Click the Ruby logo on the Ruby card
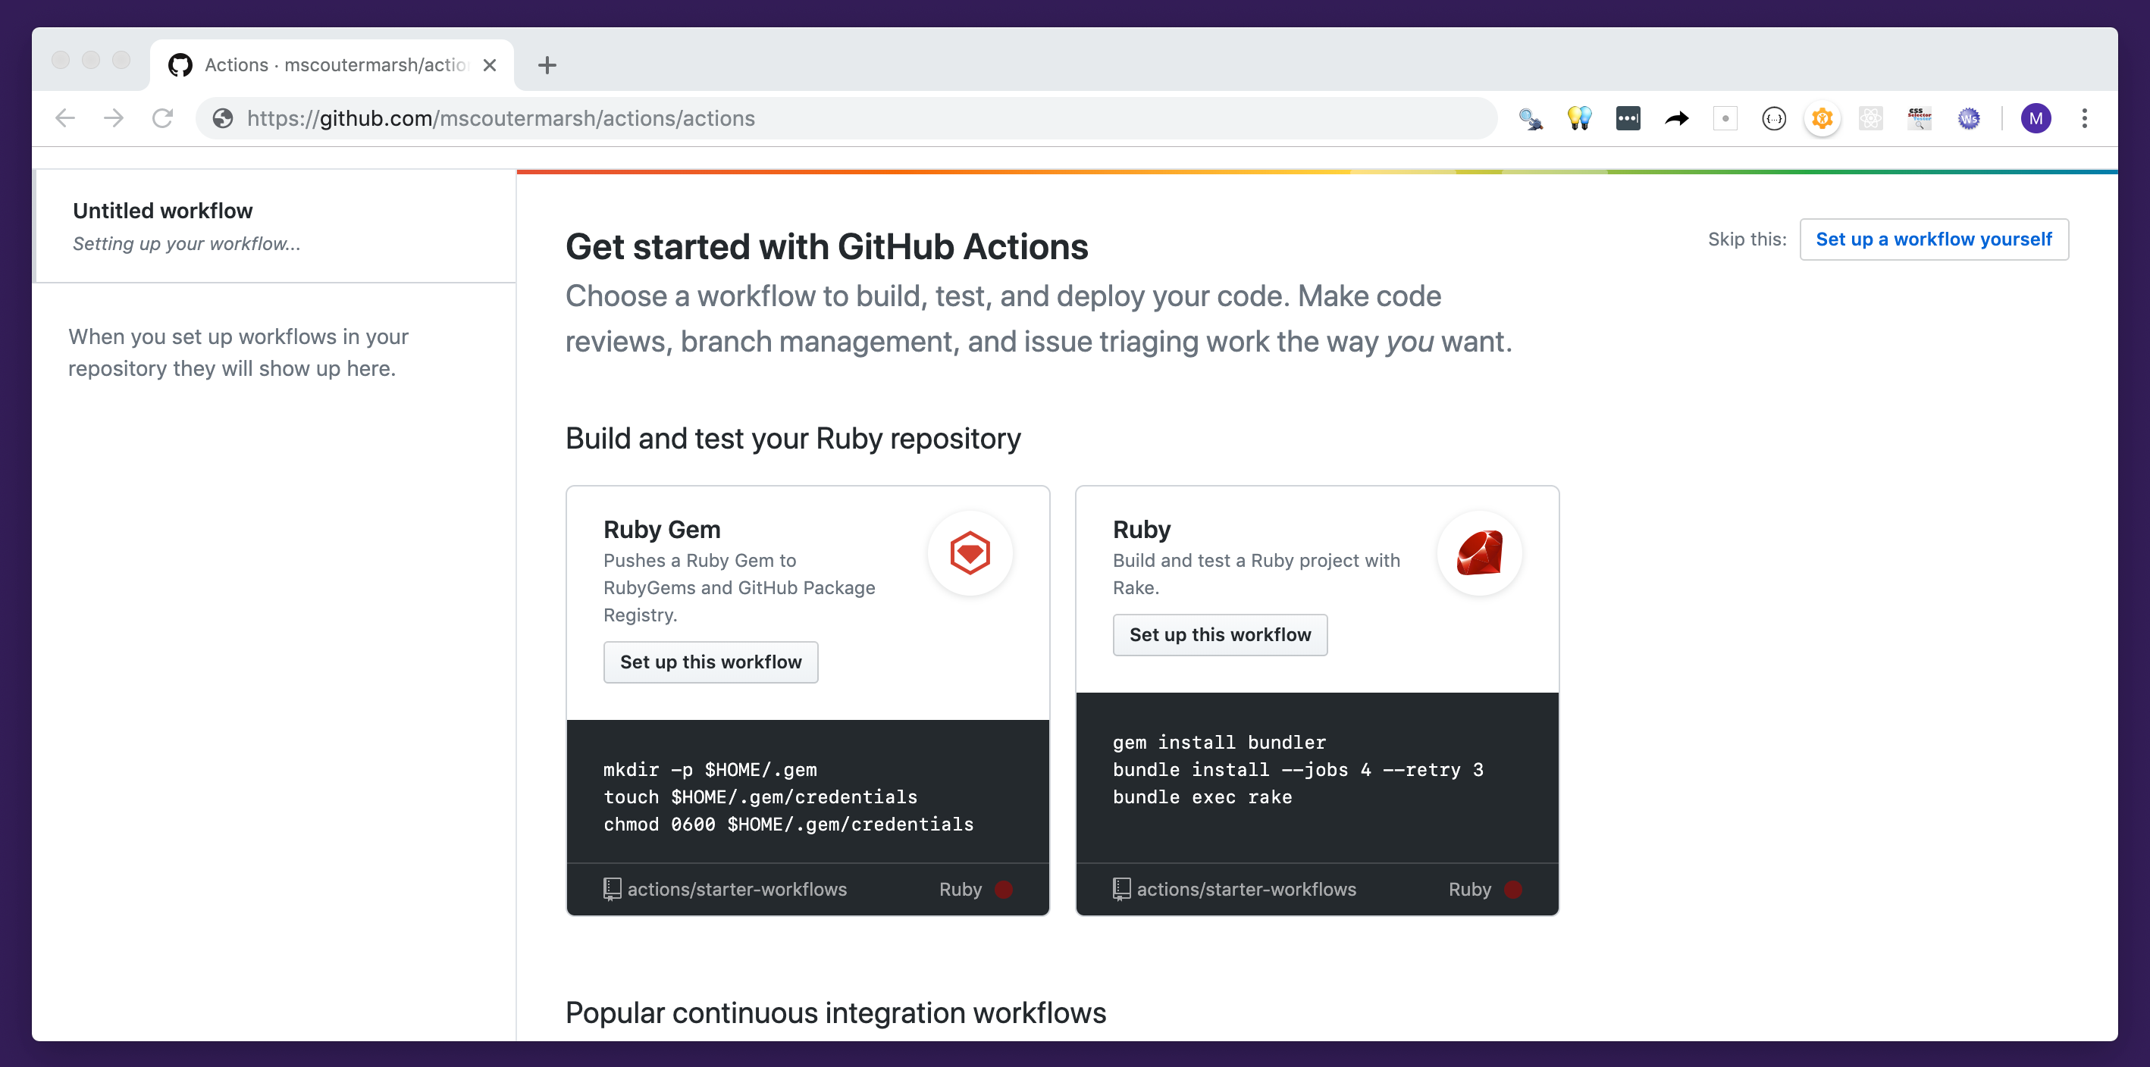The image size is (2150, 1067). click(1479, 552)
